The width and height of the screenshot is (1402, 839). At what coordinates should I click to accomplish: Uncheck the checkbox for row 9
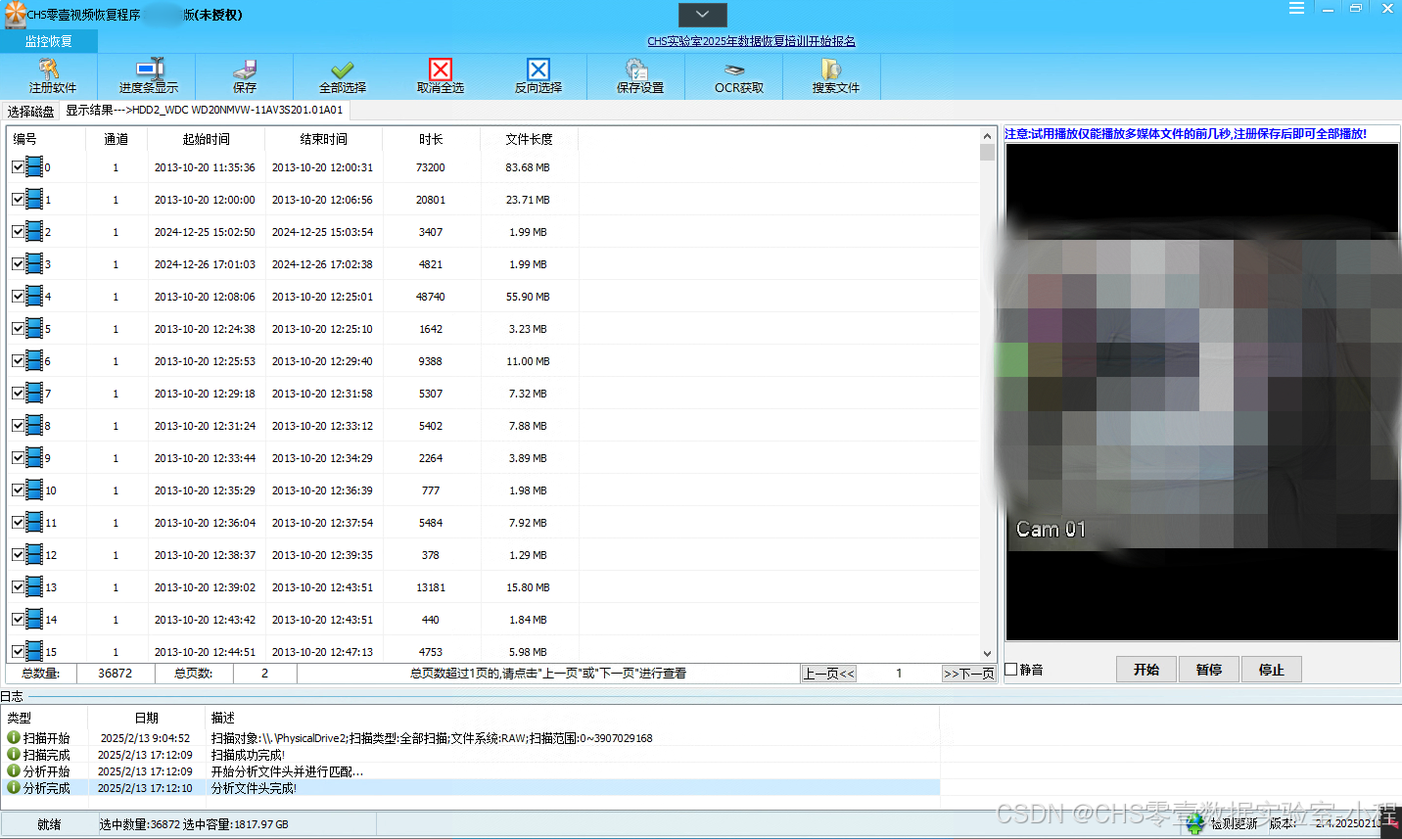click(18, 458)
